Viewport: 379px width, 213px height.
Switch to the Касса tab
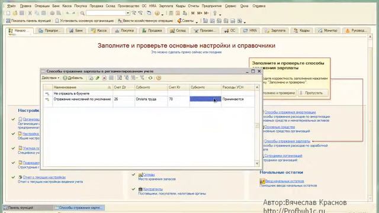tap(99, 31)
